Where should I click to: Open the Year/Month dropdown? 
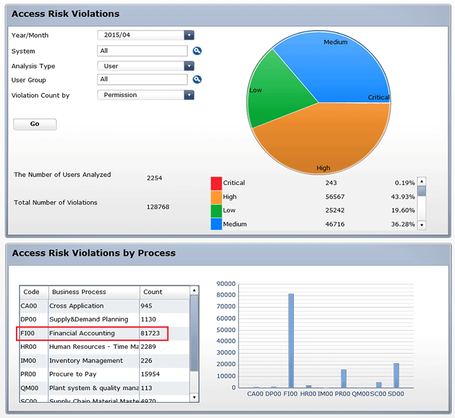pos(189,35)
